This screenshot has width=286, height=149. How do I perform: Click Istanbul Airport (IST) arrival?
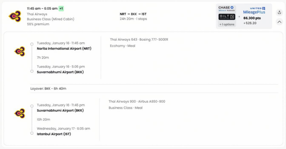(54, 134)
